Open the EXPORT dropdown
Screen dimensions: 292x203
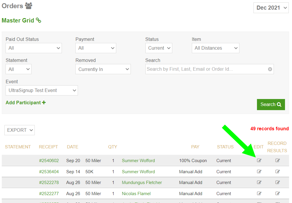[20, 130]
